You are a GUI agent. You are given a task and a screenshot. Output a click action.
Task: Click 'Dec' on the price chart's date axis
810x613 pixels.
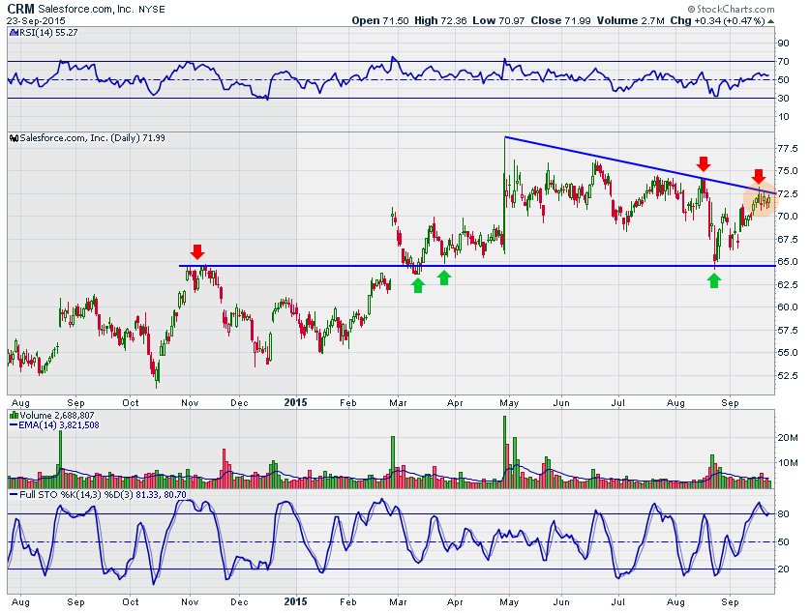[239, 403]
